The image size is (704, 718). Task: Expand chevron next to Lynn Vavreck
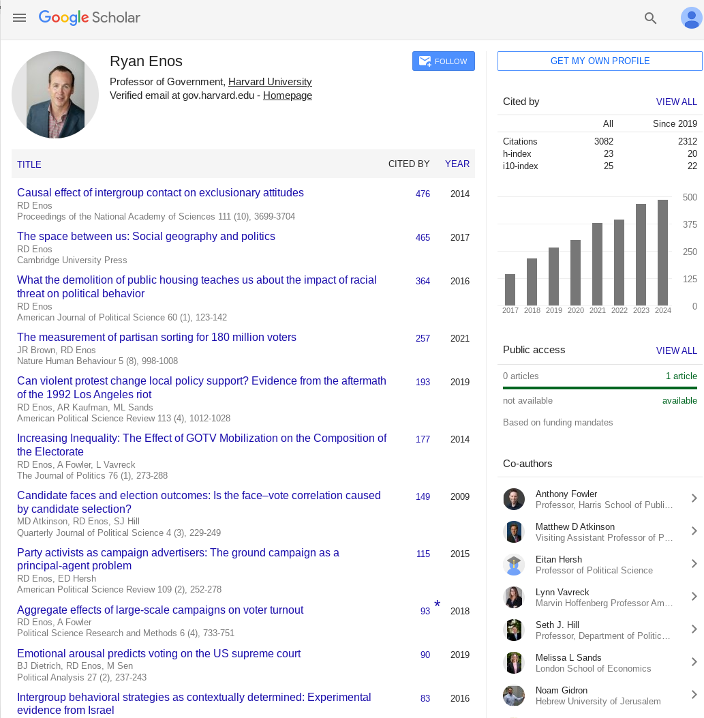[x=694, y=596]
